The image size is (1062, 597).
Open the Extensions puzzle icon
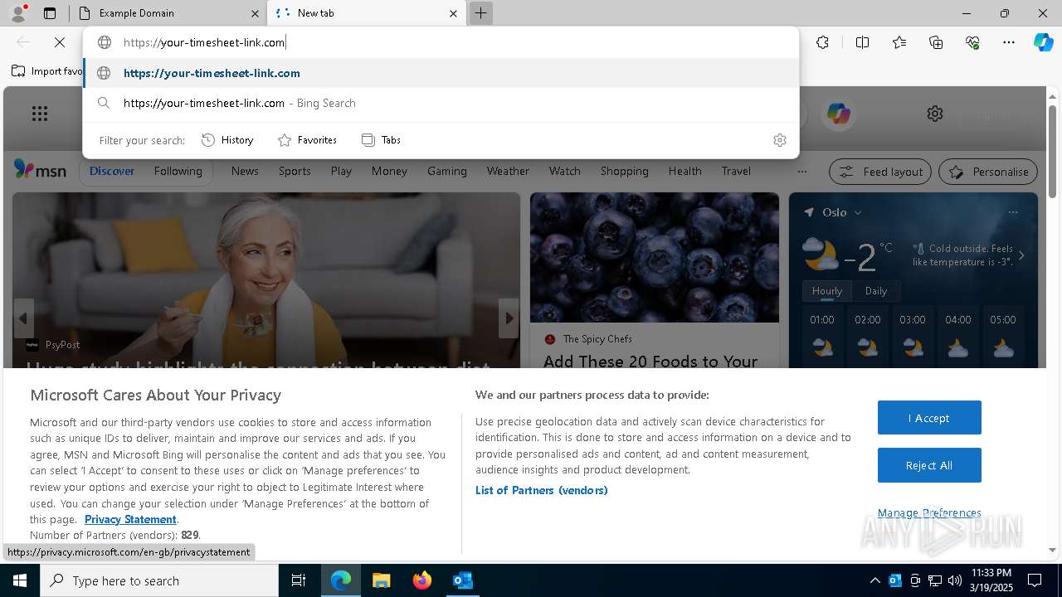[x=822, y=42]
